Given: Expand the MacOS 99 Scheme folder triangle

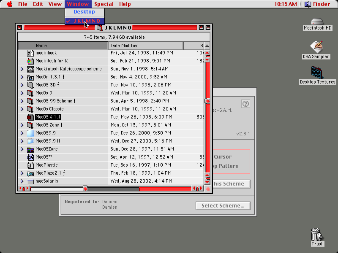Looking at the screenshot, I should 22,101.
